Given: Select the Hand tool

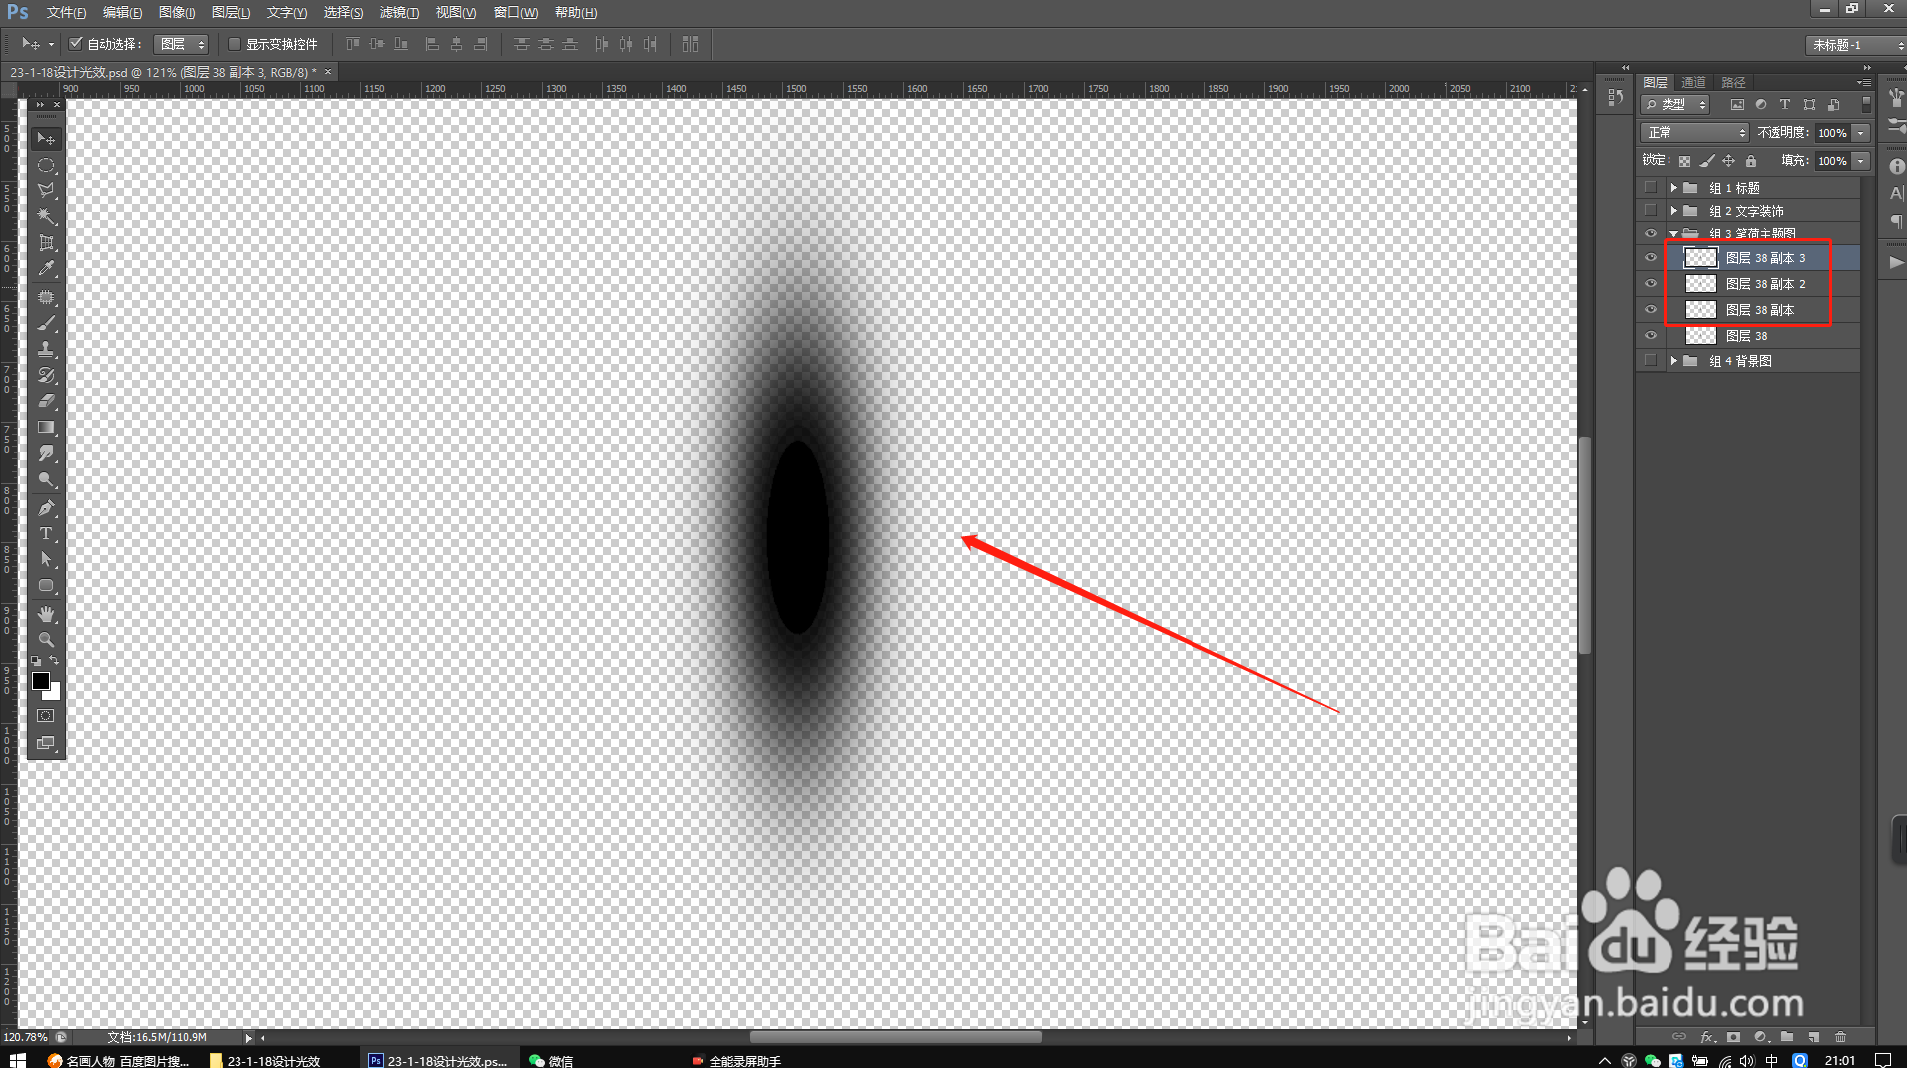Looking at the screenshot, I should (x=46, y=614).
